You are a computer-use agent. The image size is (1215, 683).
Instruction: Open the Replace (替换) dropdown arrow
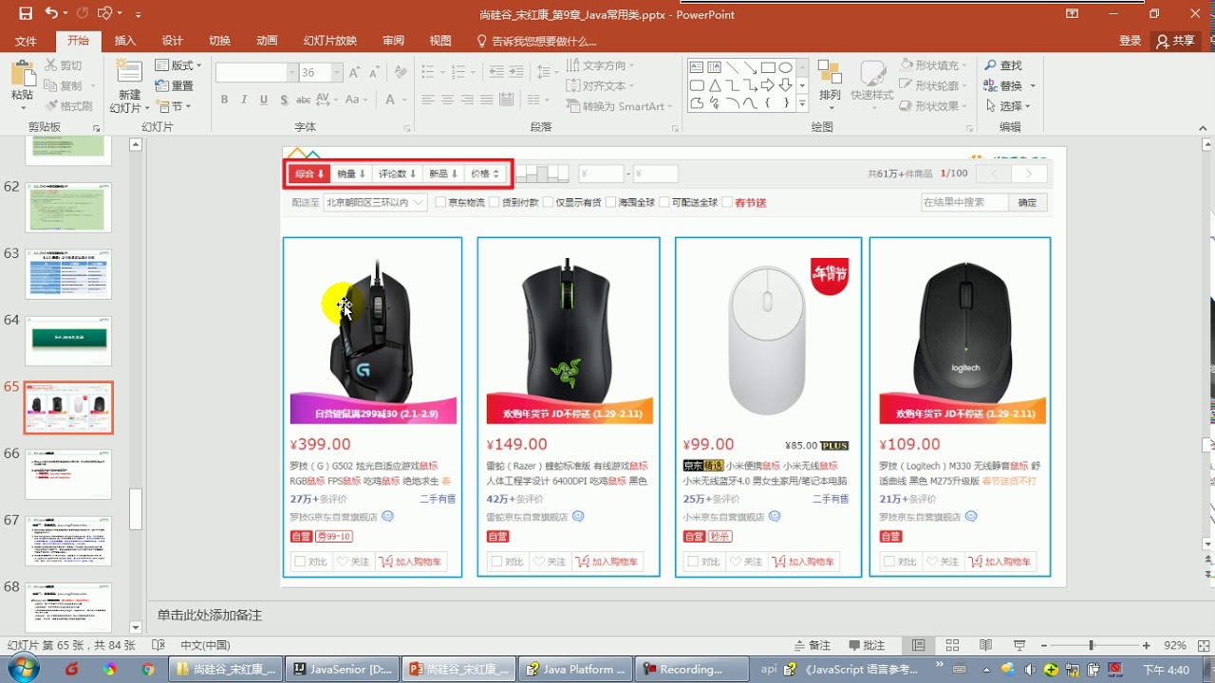click(x=1033, y=85)
